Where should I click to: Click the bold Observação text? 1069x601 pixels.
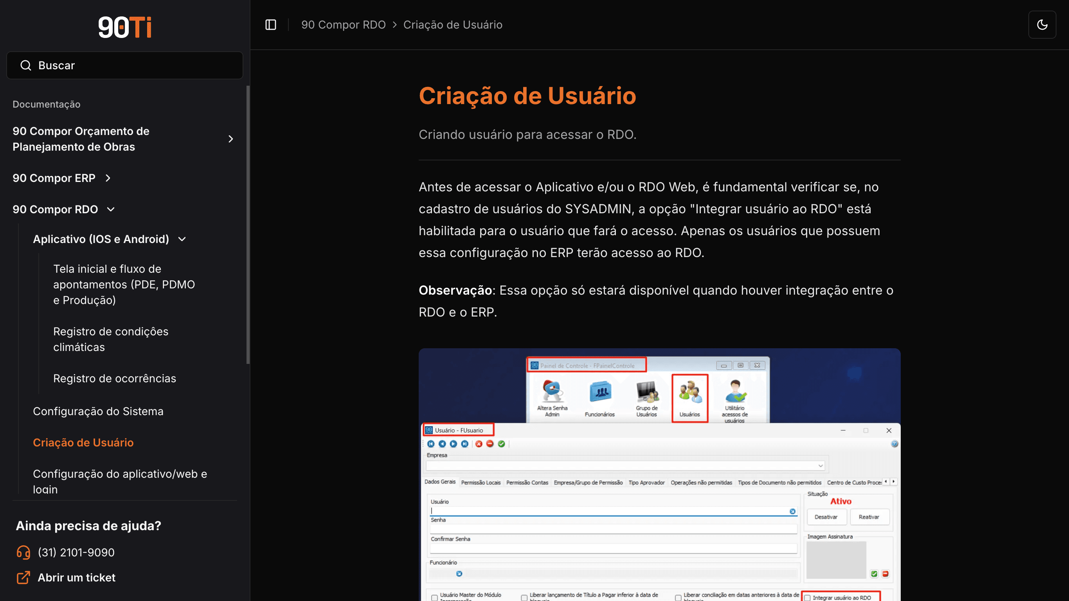455,290
